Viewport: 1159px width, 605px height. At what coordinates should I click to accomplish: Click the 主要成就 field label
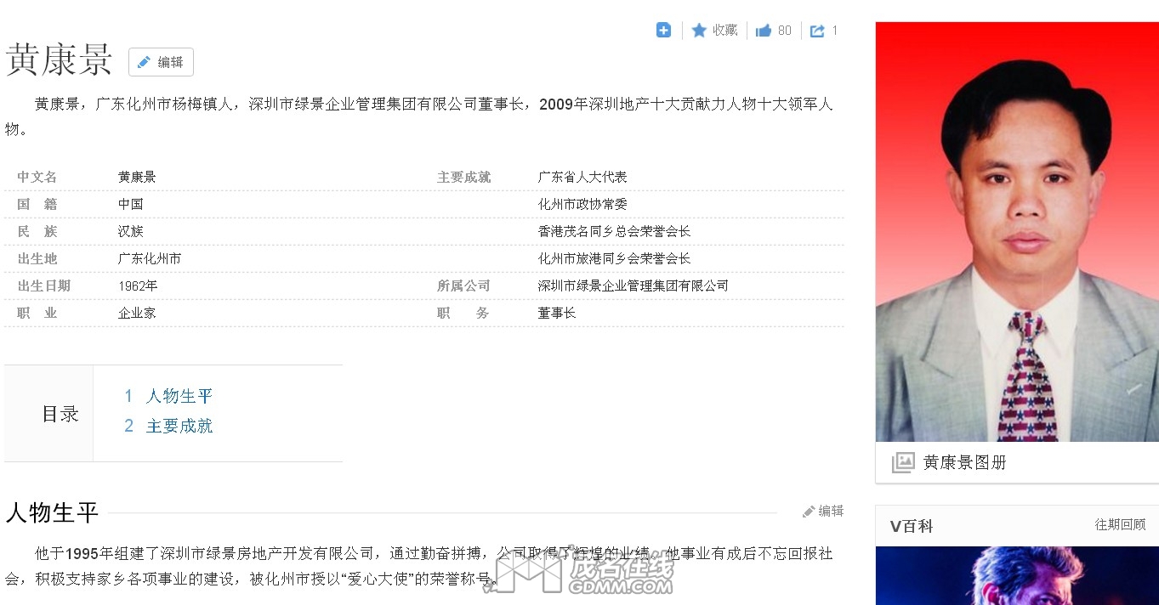[x=463, y=177]
